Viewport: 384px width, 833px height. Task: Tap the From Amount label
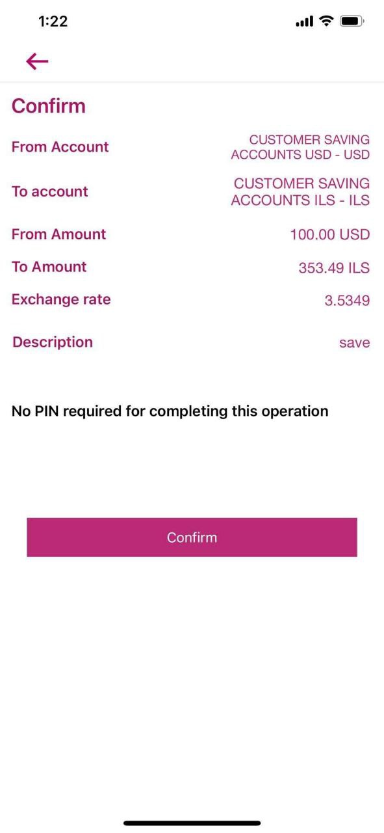point(59,234)
